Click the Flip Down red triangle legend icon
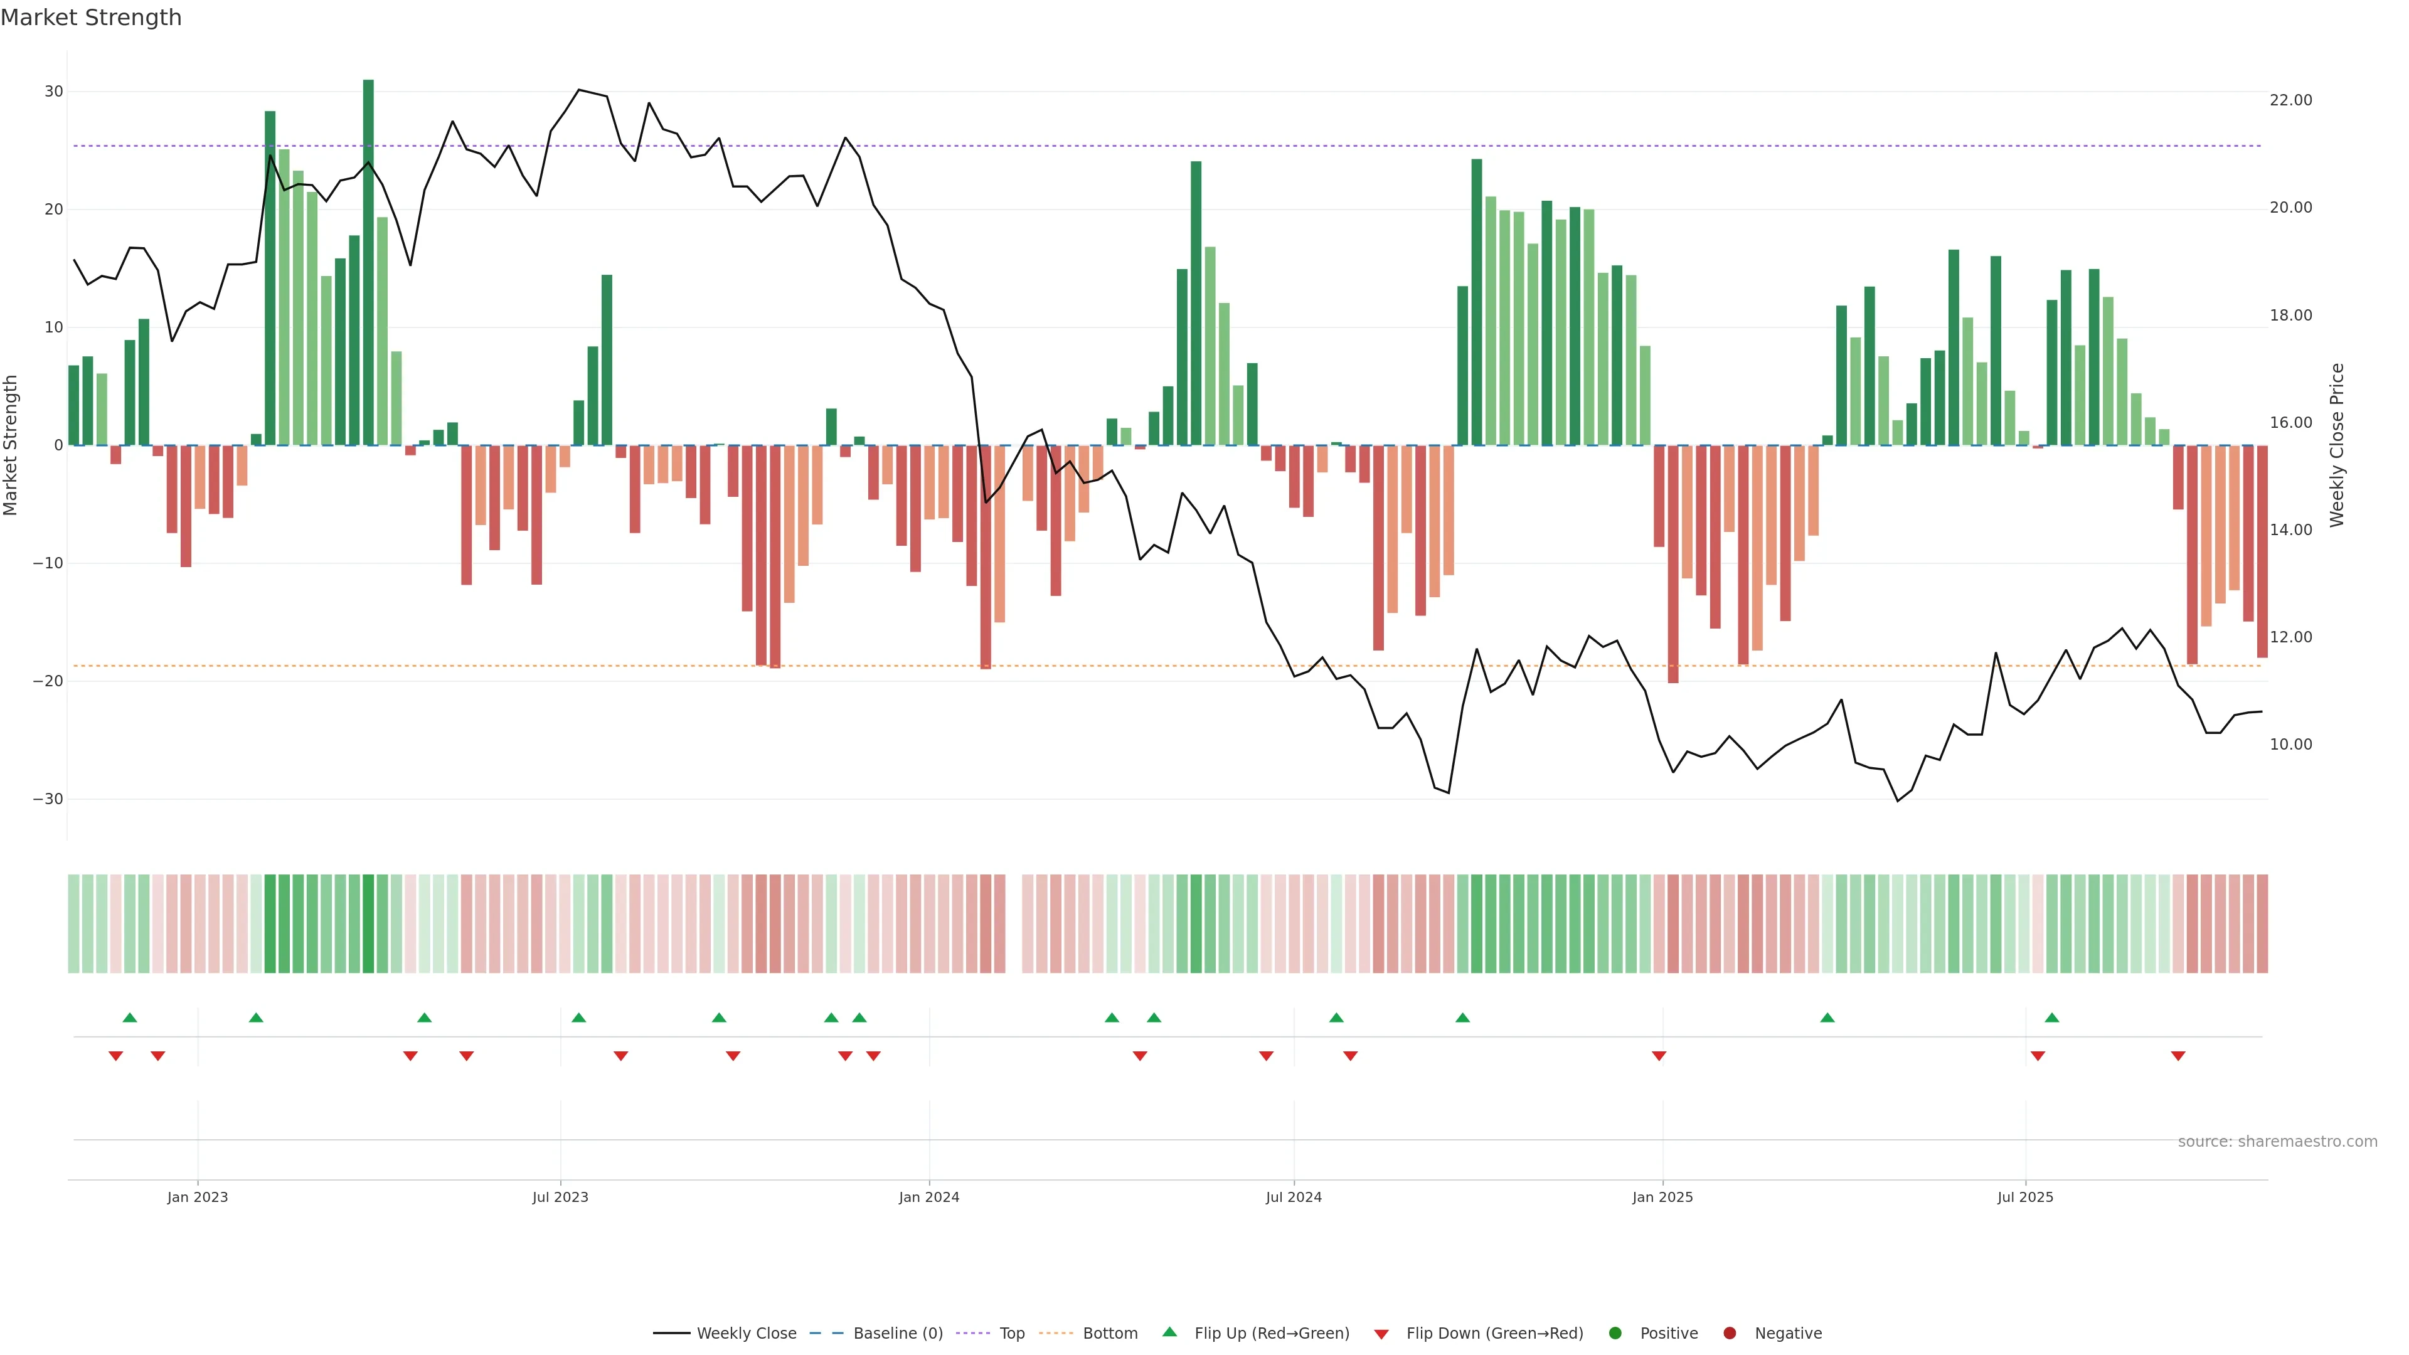The image size is (2409, 1355). pyautogui.click(x=1381, y=1334)
